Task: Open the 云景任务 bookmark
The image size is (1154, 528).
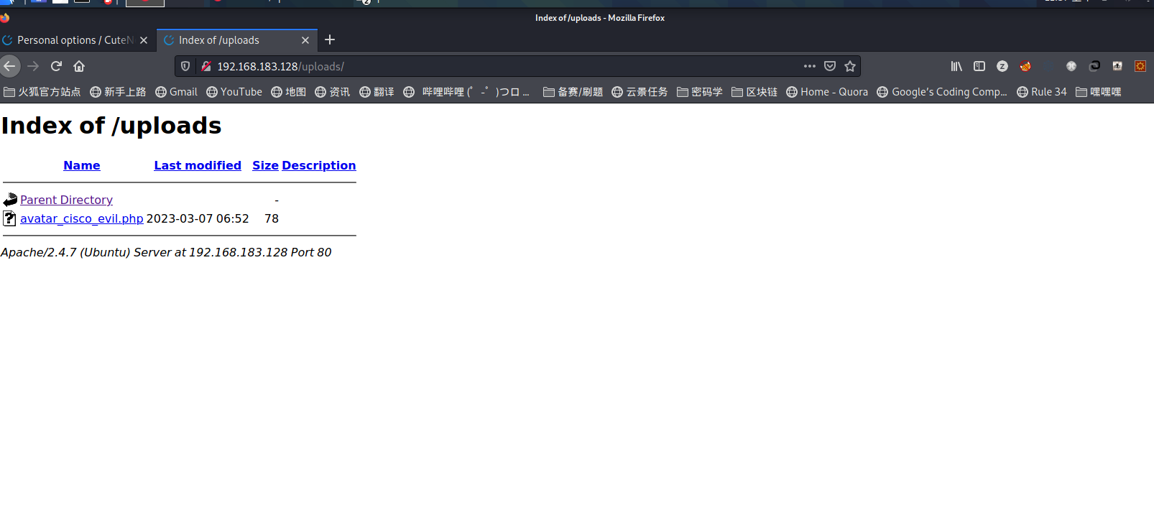Action: [640, 92]
